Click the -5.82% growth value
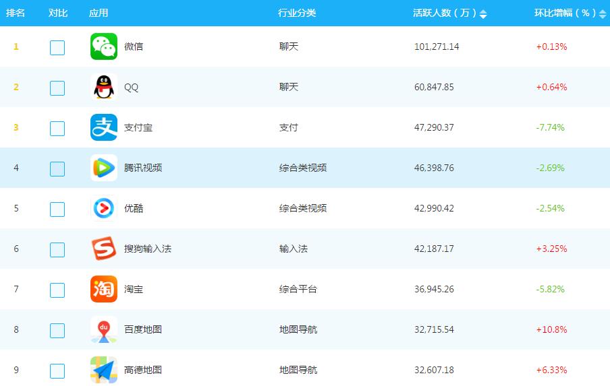This screenshot has width=610, height=386. (550, 289)
